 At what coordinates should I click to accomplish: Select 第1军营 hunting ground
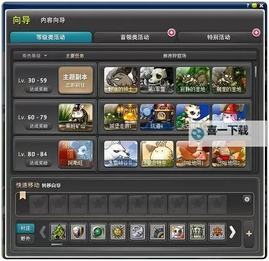pos(156,80)
